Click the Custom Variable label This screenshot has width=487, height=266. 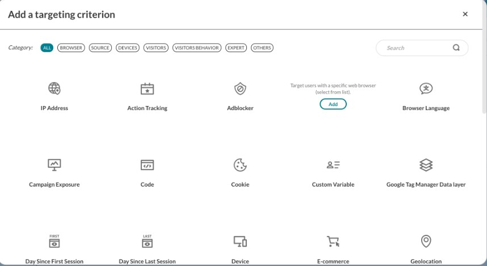coord(333,184)
